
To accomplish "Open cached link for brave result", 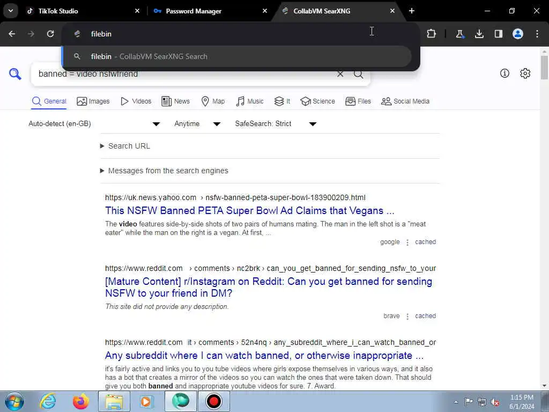I will (425, 316).
